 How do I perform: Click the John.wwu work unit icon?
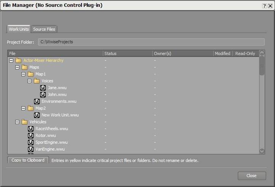(x=43, y=94)
